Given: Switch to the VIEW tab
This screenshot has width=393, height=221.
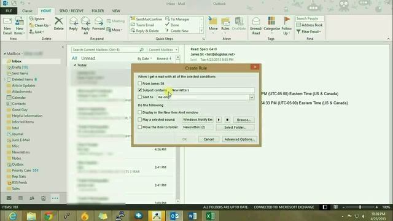Looking at the screenshot, I should click(x=116, y=11).
